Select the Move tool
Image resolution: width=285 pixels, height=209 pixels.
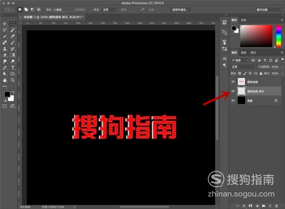click(x=4, y=24)
